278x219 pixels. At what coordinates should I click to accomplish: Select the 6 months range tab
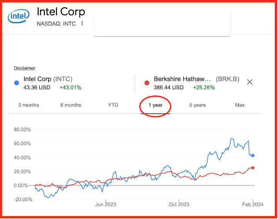click(x=71, y=105)
